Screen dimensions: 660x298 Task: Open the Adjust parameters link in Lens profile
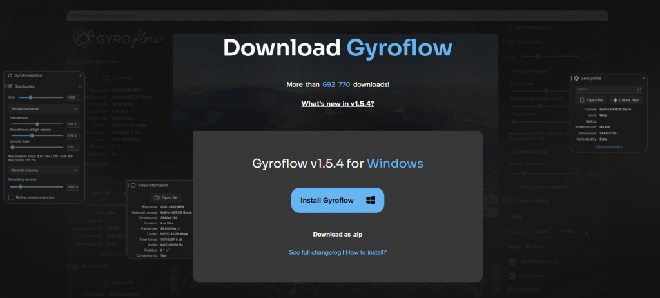[x=608, y=146]
